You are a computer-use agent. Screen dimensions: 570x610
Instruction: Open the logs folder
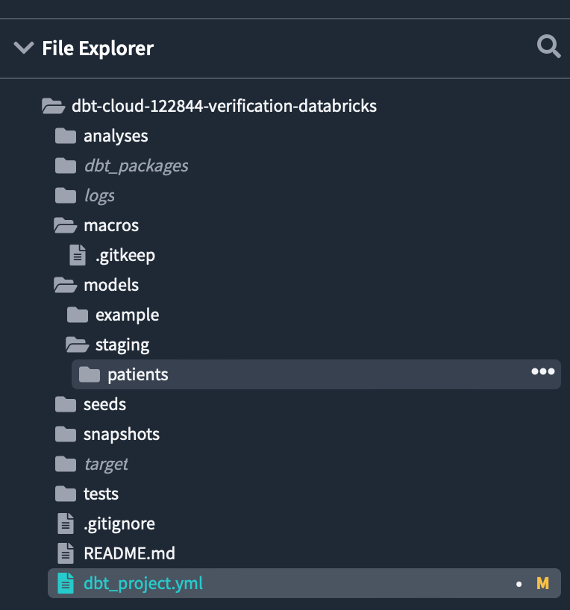[98, 195]
